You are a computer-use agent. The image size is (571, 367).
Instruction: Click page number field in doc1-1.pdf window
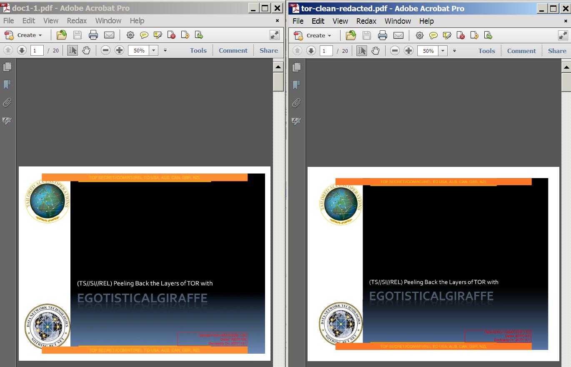(37, 50)
